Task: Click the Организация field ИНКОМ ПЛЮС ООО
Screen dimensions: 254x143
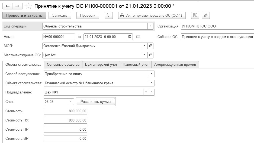Action: [217, 26]
